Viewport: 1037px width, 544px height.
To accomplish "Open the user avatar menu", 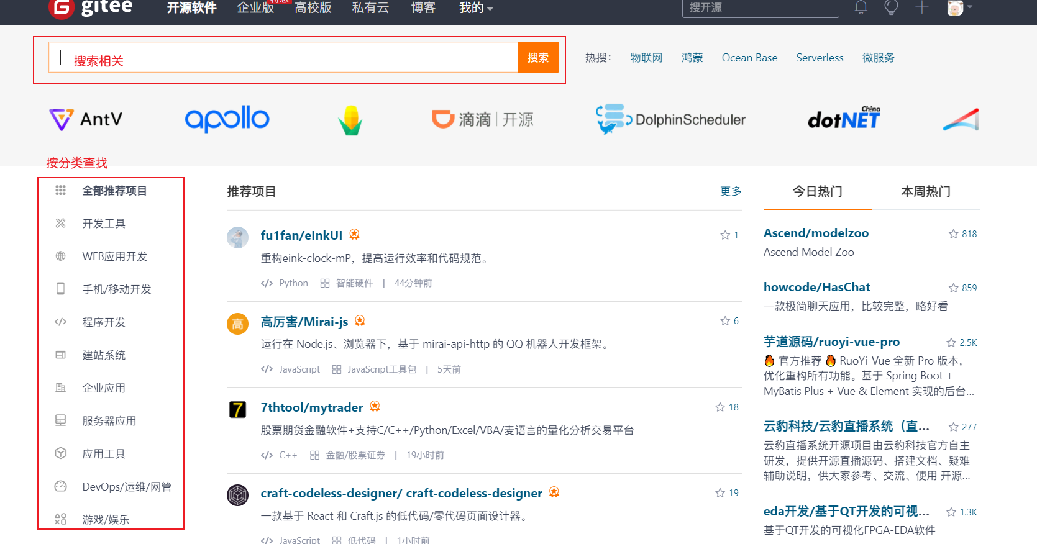I will 959,7.
